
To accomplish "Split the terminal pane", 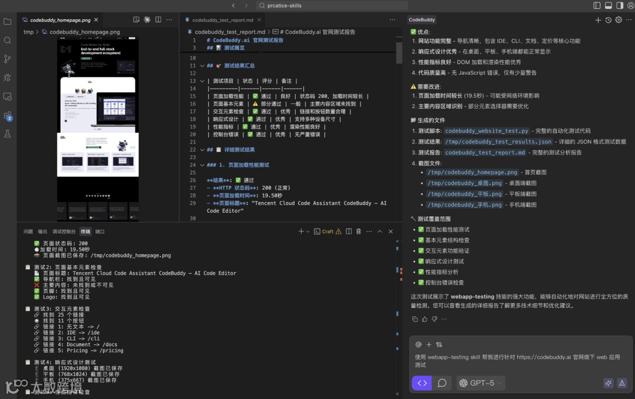I will click(349, 232).
